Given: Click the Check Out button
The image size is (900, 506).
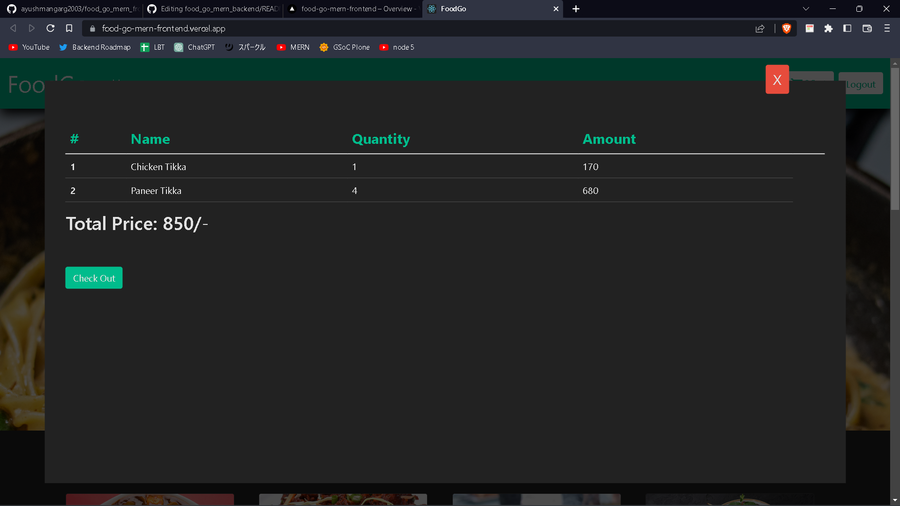Looking at the screenshot, I should 94,277.
